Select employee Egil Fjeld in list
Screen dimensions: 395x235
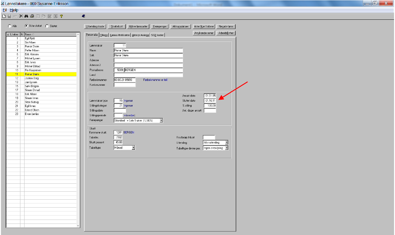tap(41, 38)
